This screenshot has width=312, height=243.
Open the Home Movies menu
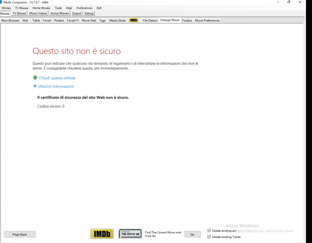click(41, 8)
